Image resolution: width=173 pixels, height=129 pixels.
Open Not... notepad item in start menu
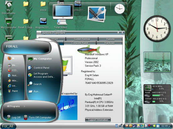pos(13,76)
